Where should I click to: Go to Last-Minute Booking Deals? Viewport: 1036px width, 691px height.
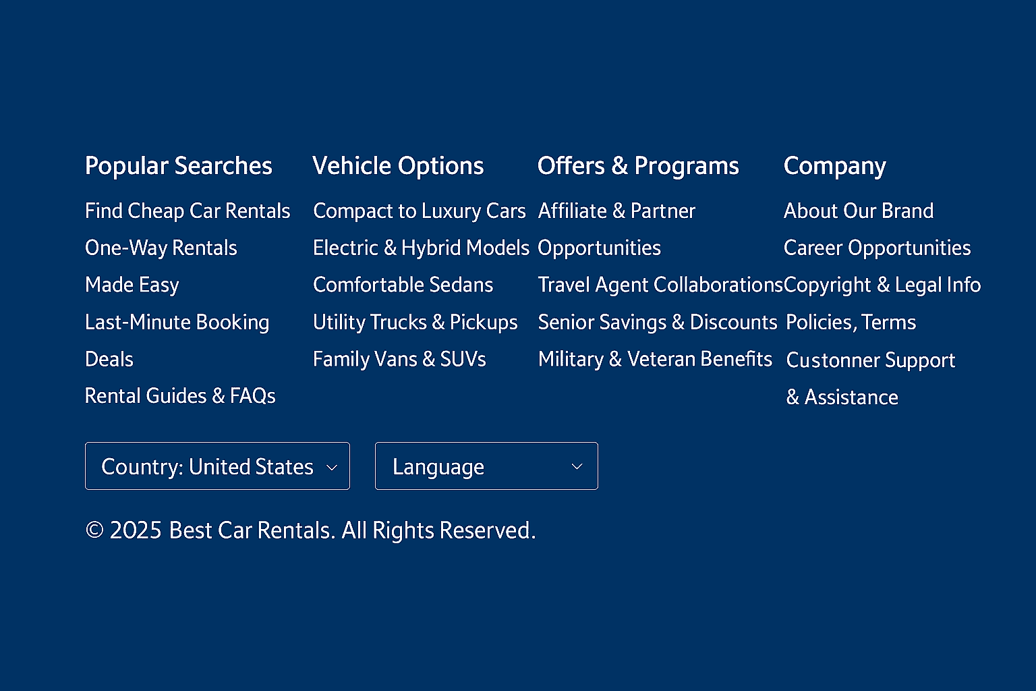177,323
